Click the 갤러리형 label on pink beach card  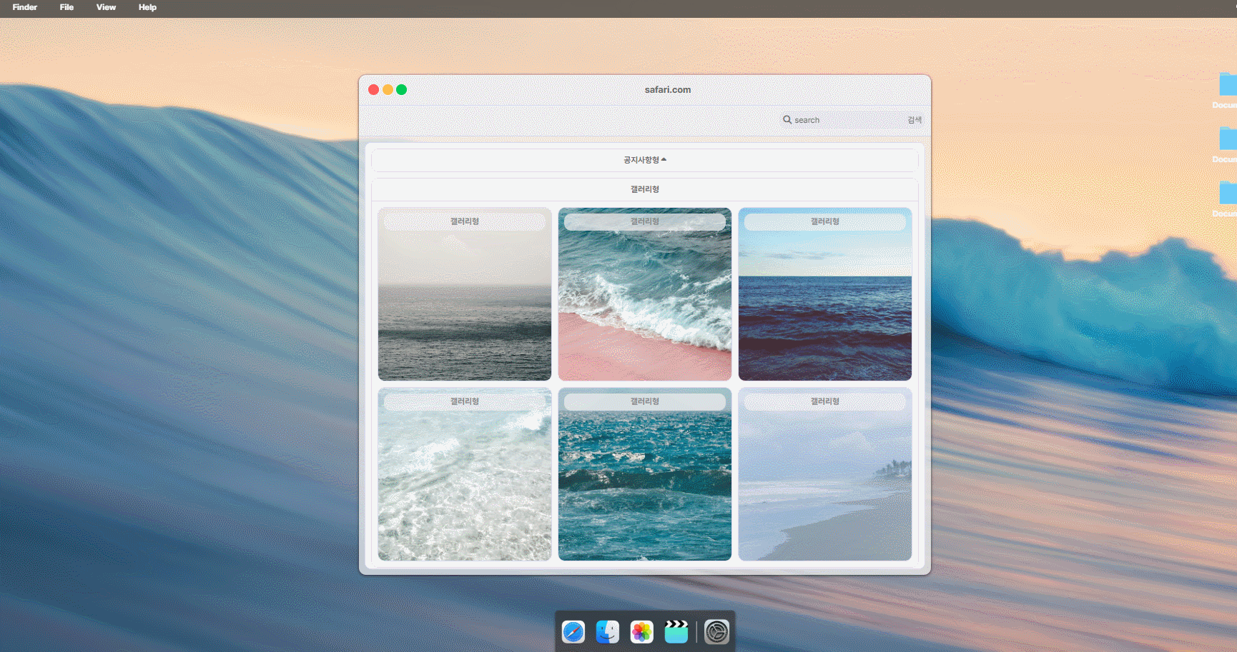[x=645, y=222]
